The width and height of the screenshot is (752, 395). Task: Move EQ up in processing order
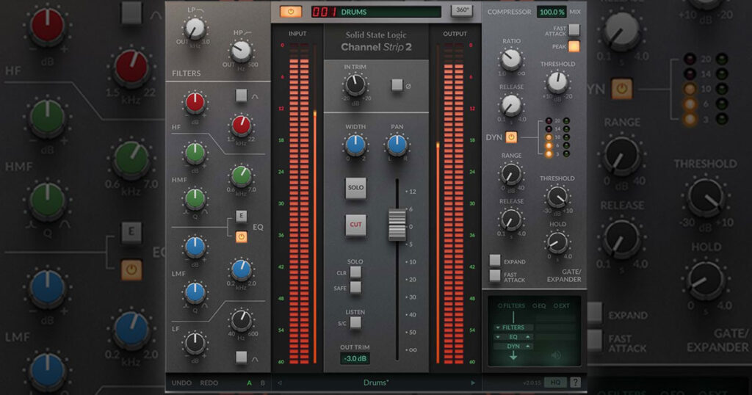528,337
